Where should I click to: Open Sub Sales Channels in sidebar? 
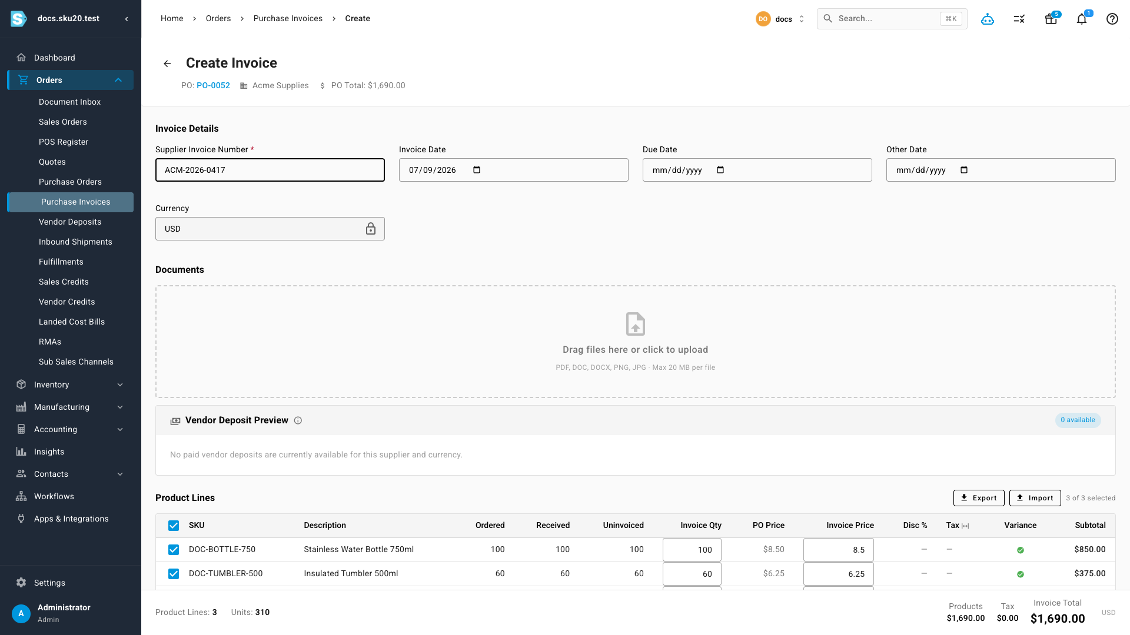[76, 362]
